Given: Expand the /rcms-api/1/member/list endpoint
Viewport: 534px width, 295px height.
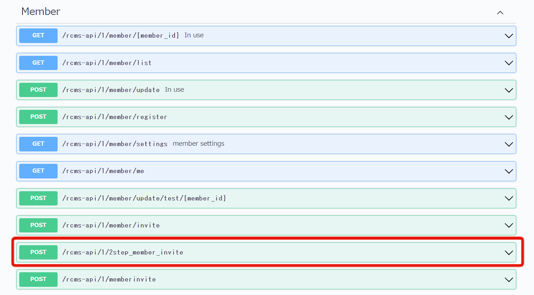Looking at the screenshot, I should tap(509, 63).
